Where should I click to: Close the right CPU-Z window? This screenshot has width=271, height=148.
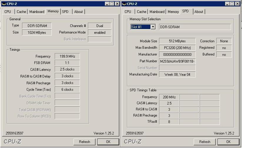coord(237,4)
